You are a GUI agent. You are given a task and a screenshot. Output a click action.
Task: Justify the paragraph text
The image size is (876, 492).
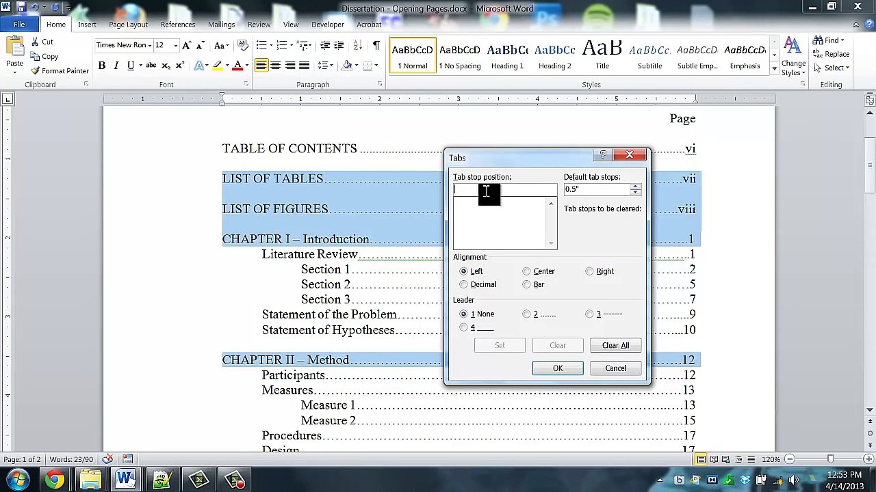304,66
